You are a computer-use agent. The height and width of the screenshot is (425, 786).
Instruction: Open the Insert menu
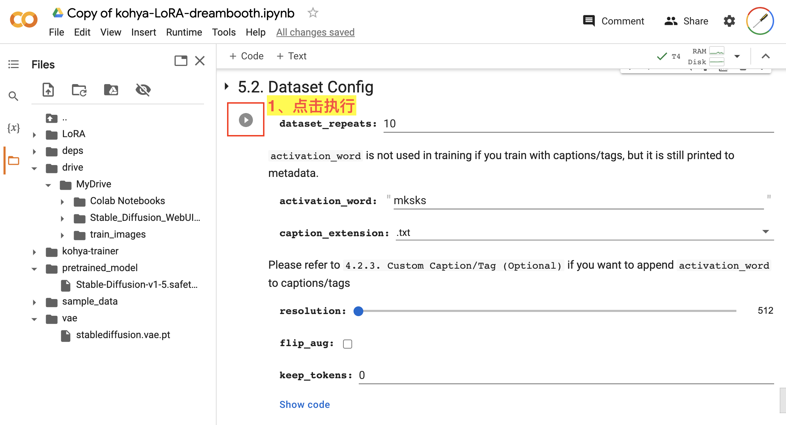[x=144, y=32]
